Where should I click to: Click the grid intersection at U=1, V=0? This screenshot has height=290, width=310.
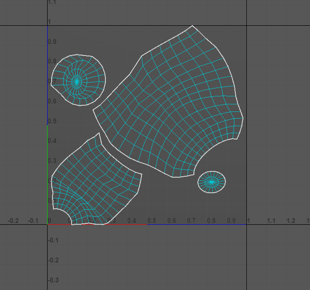(x=247, y=224)
